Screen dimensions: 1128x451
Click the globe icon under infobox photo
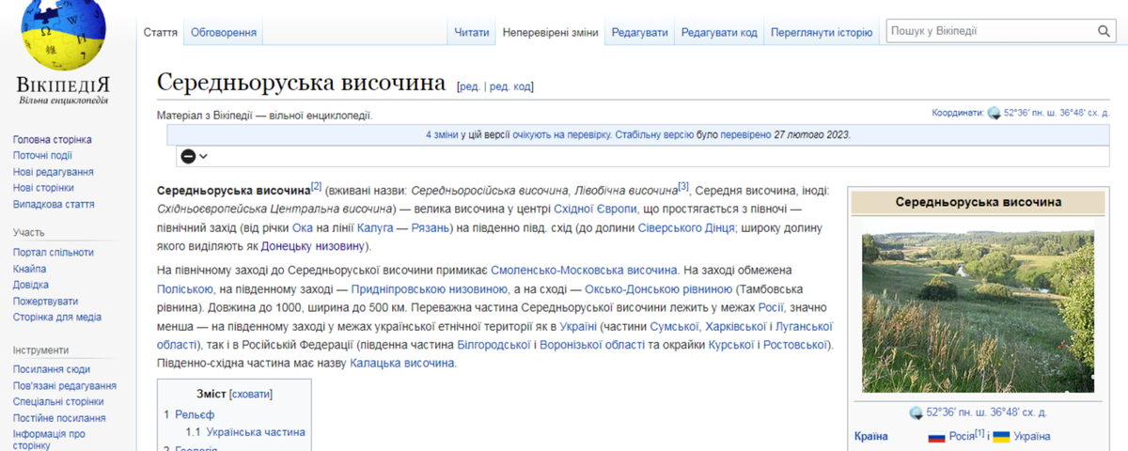(x=916, y=412)
